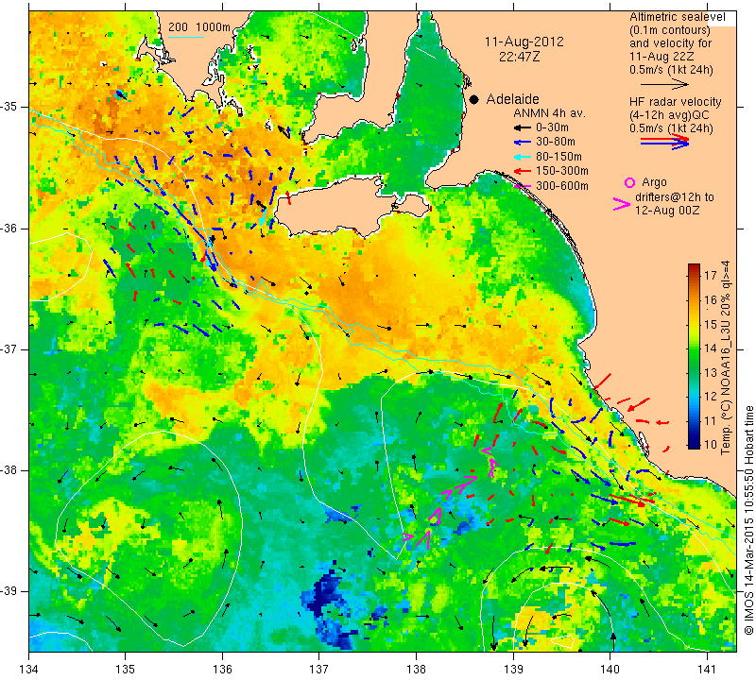Click the "80-150m" legend label
This screenshot has height=680, width=756.
click(x=558, y=157)
